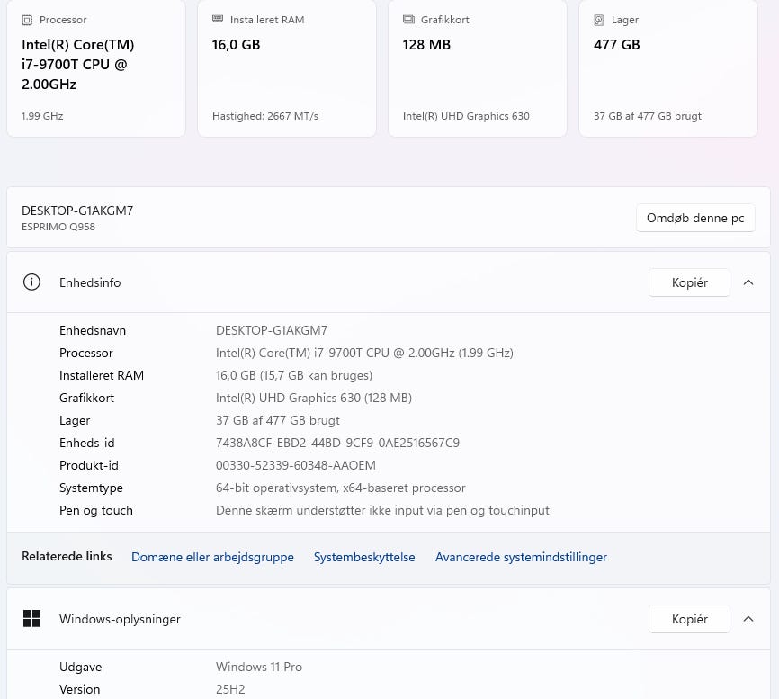Select Intel(R) UHD Graphics 630 in Grafikkort card
This screenshot has width=779, height=699.
[x=466, y=116]
